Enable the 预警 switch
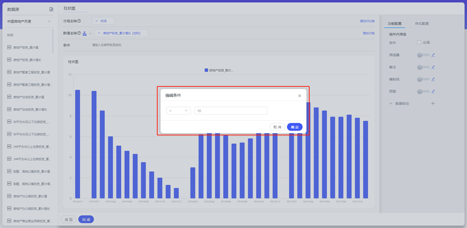Image resolution: width=467 pixels, height=228 pixels. [423, 92]
